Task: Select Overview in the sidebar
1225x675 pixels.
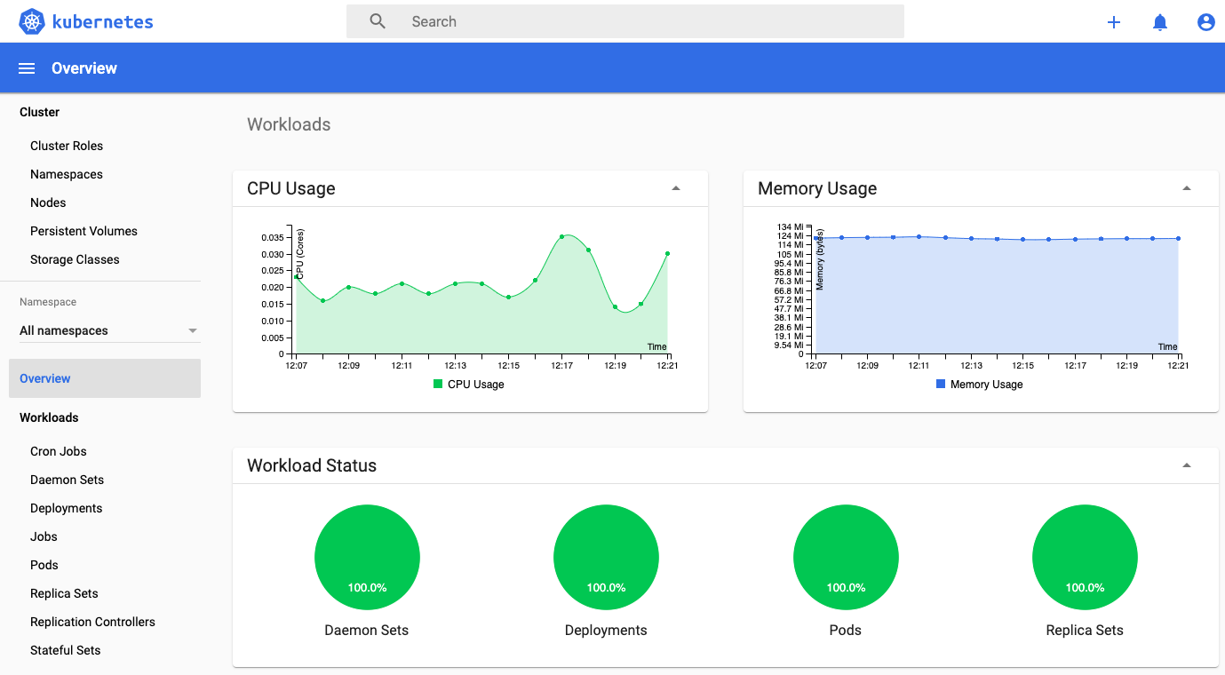Action: click(44, 377)
